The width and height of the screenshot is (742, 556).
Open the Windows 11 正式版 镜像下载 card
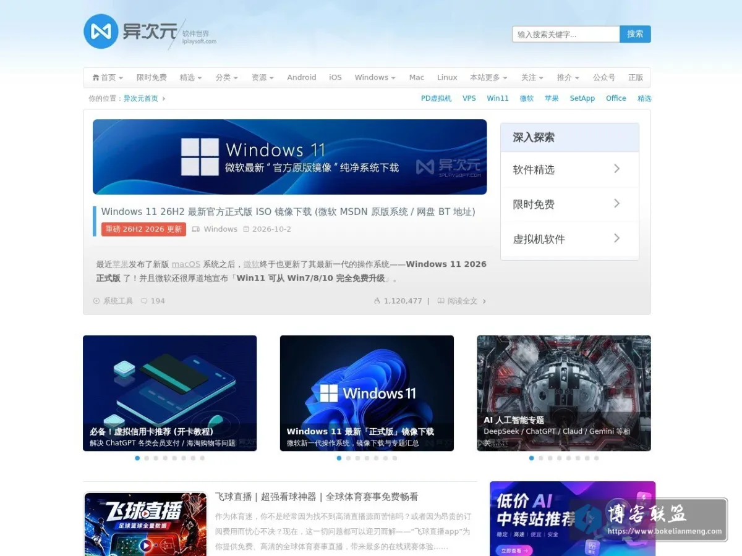pos(367,393)
